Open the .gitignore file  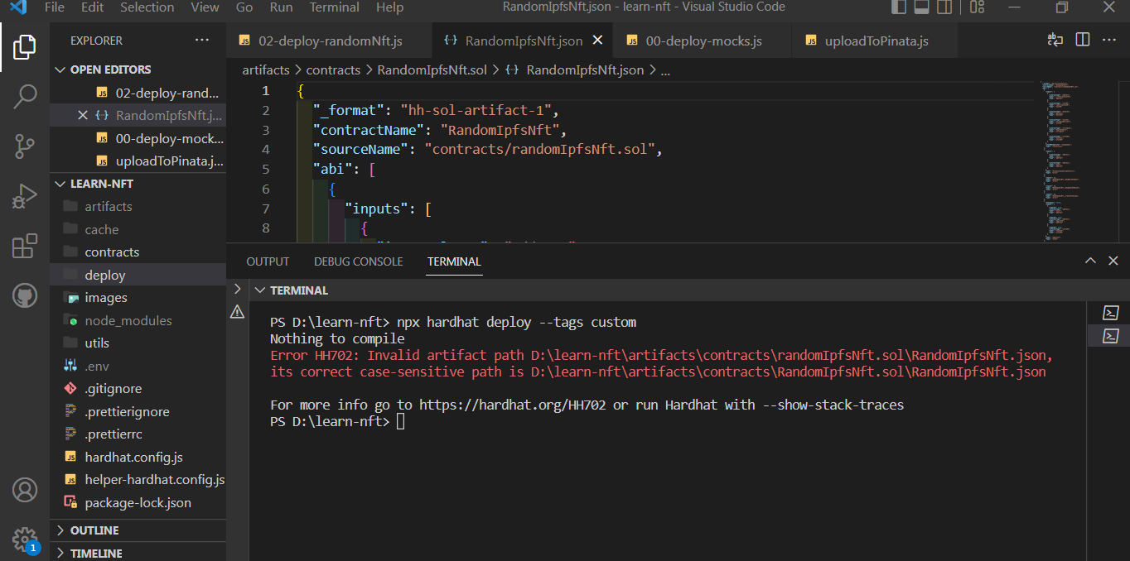point(138,389)
